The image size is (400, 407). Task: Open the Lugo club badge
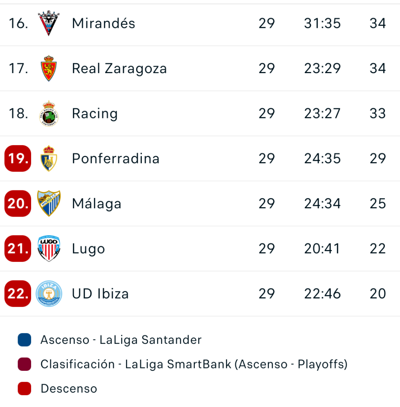(49, 248)
